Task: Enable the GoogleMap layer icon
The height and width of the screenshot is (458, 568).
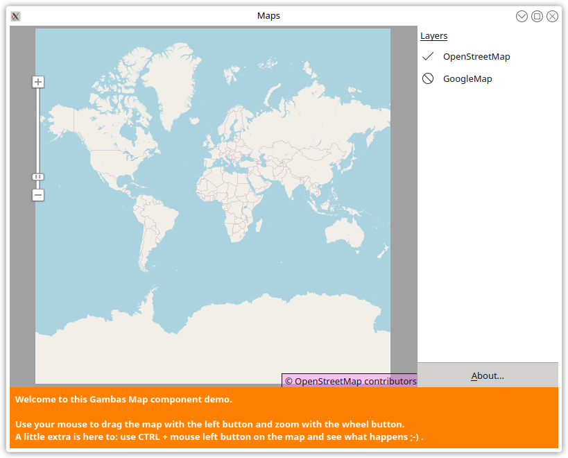Action: click(428, 78)
